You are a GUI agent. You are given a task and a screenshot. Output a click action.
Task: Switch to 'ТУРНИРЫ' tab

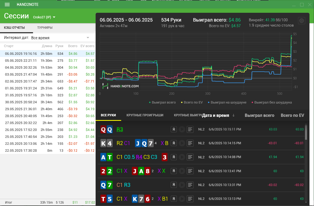click(45, 28)
